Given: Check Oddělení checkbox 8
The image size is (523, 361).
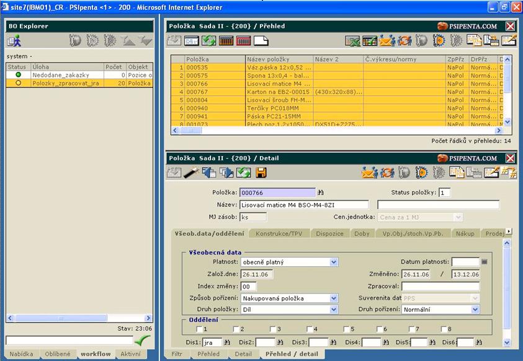Looking at the screenshot, I should click(x=444, y=329).
